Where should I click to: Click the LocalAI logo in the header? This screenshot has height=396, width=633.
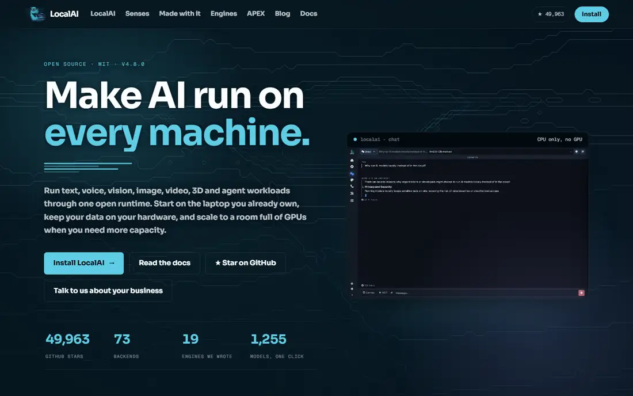pos(55,14)
